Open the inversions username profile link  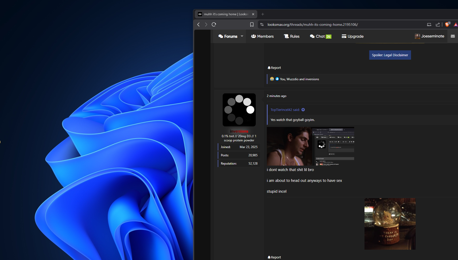click(x=239, y=131)
